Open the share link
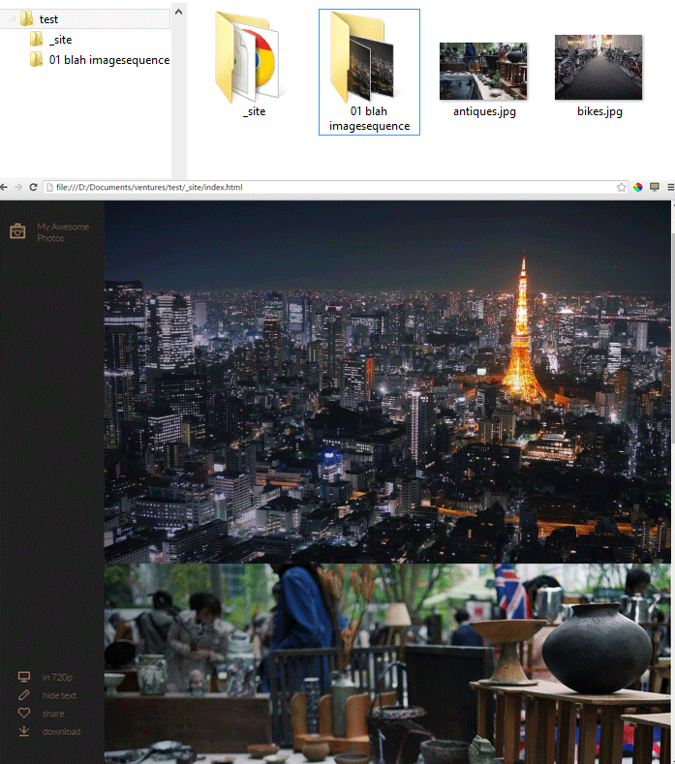The image size is (675, 764). (53, 714)
